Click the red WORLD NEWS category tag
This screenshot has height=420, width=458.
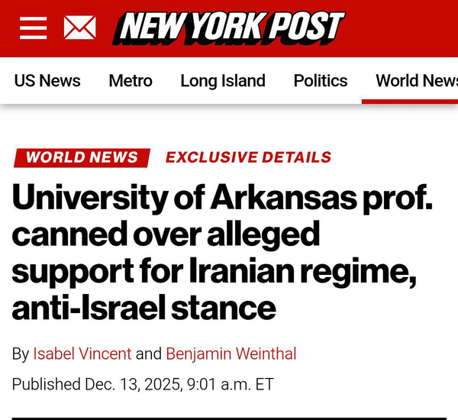[82, 158]
